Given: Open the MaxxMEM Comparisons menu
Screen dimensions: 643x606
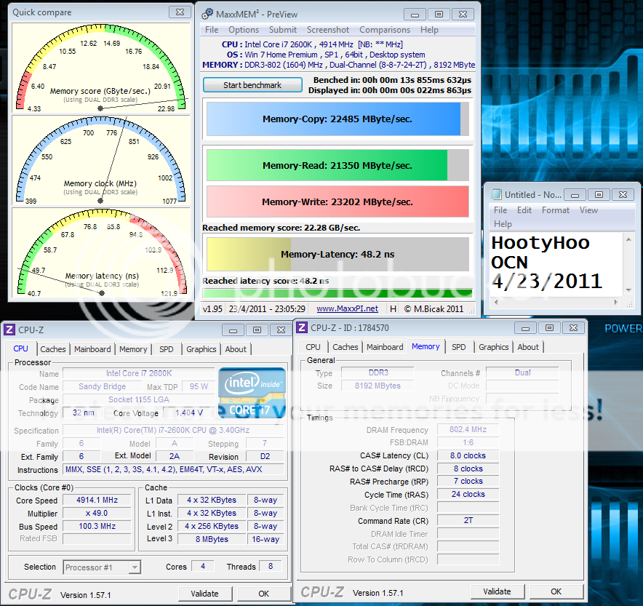Looking at the screenshot, I should click(x=385, y=30).
